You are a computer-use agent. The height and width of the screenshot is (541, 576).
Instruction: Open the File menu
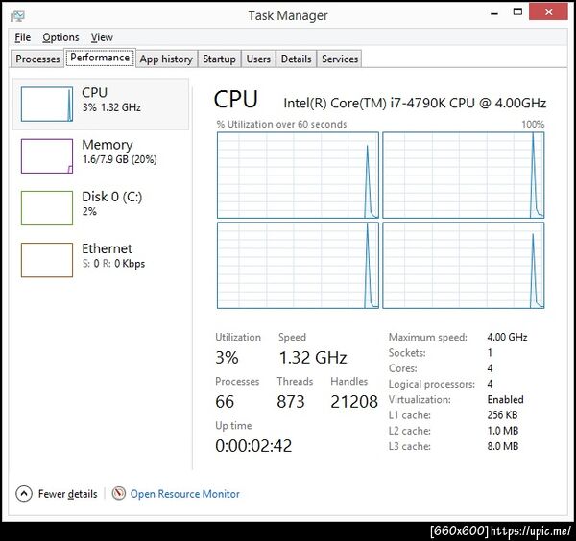22,37
